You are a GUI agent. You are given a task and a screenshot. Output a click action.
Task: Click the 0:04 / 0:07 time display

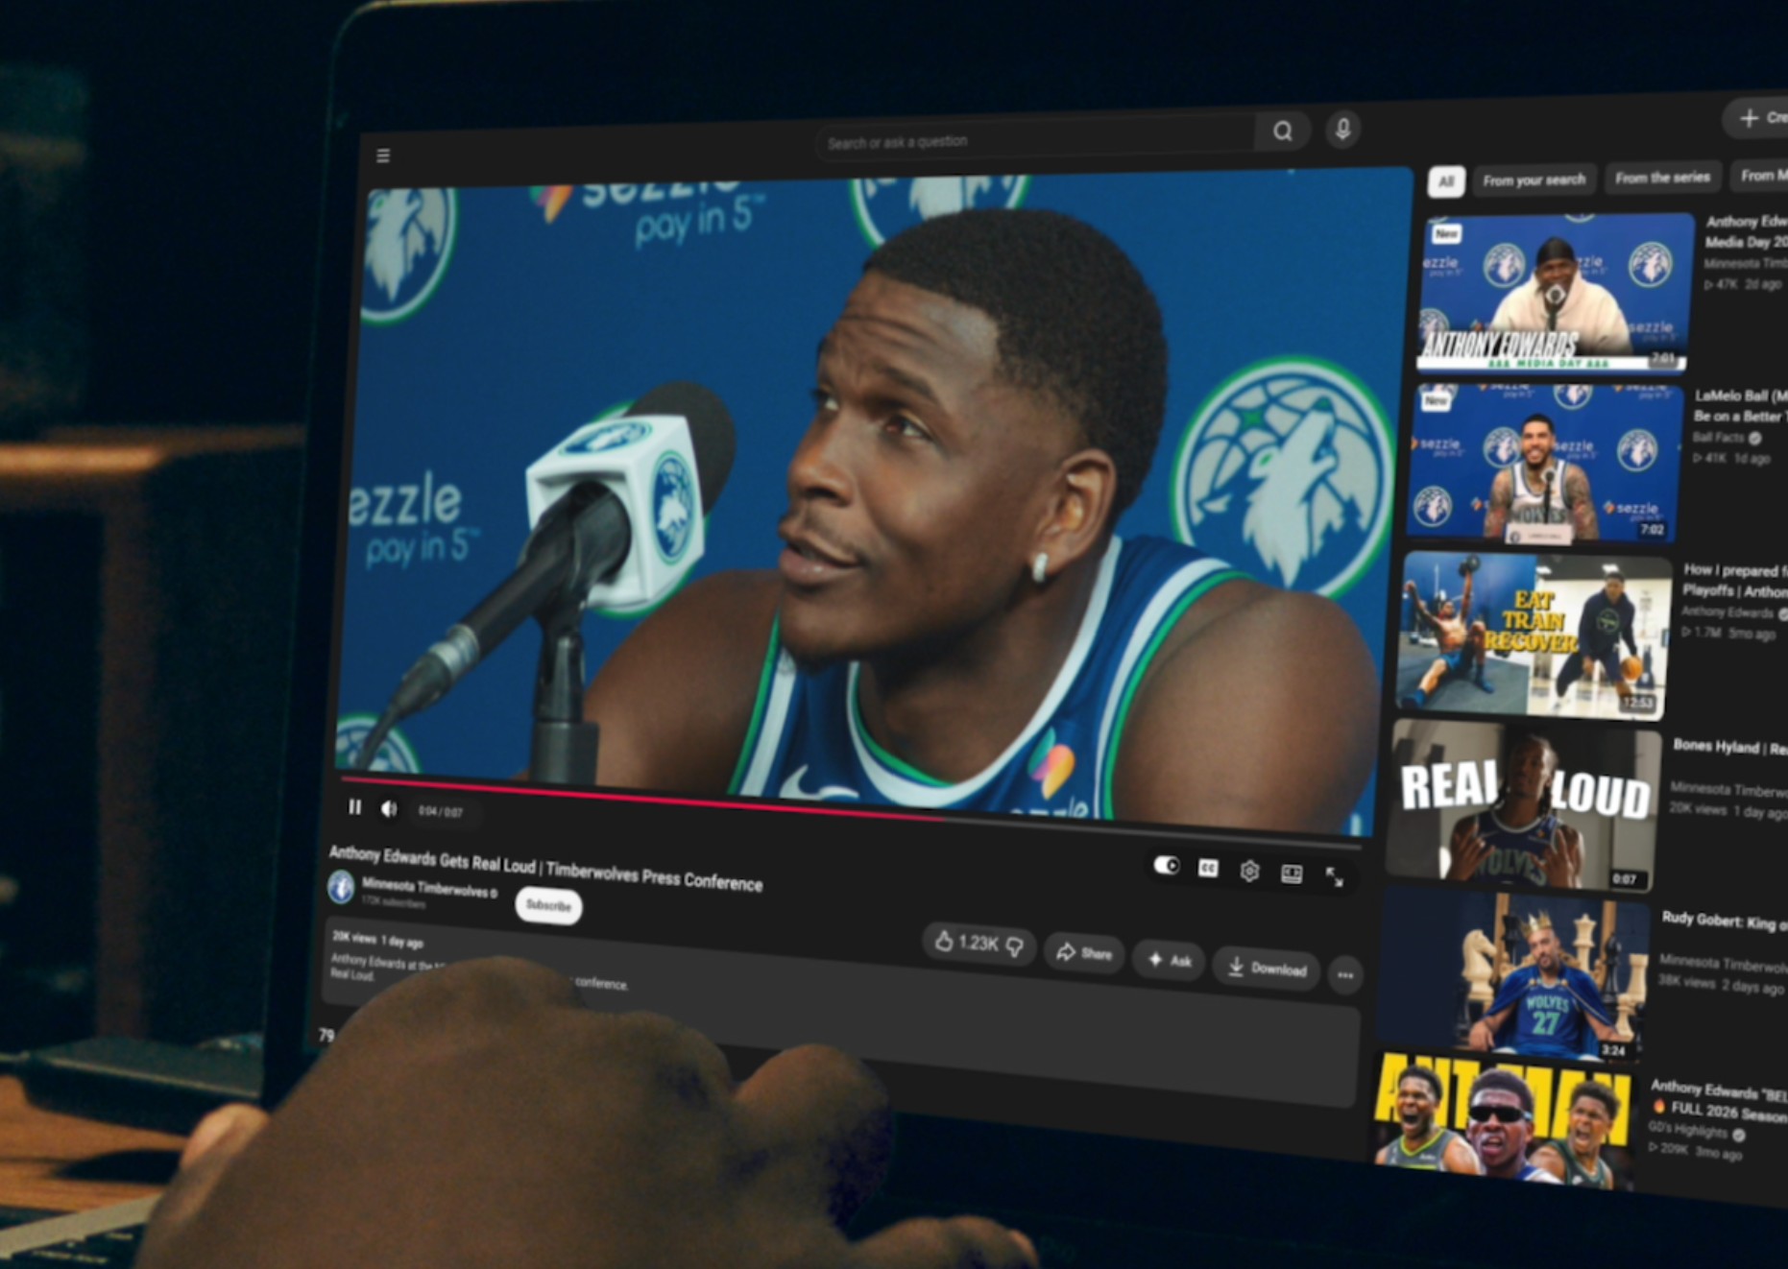tap(440, 812)
